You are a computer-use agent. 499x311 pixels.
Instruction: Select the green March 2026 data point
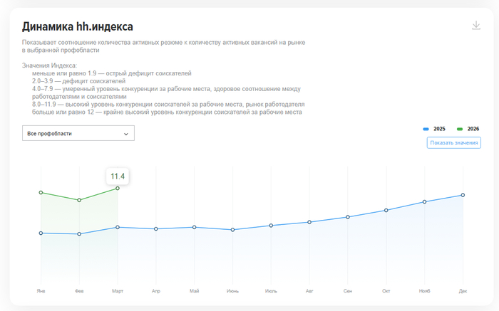(118, 189)
